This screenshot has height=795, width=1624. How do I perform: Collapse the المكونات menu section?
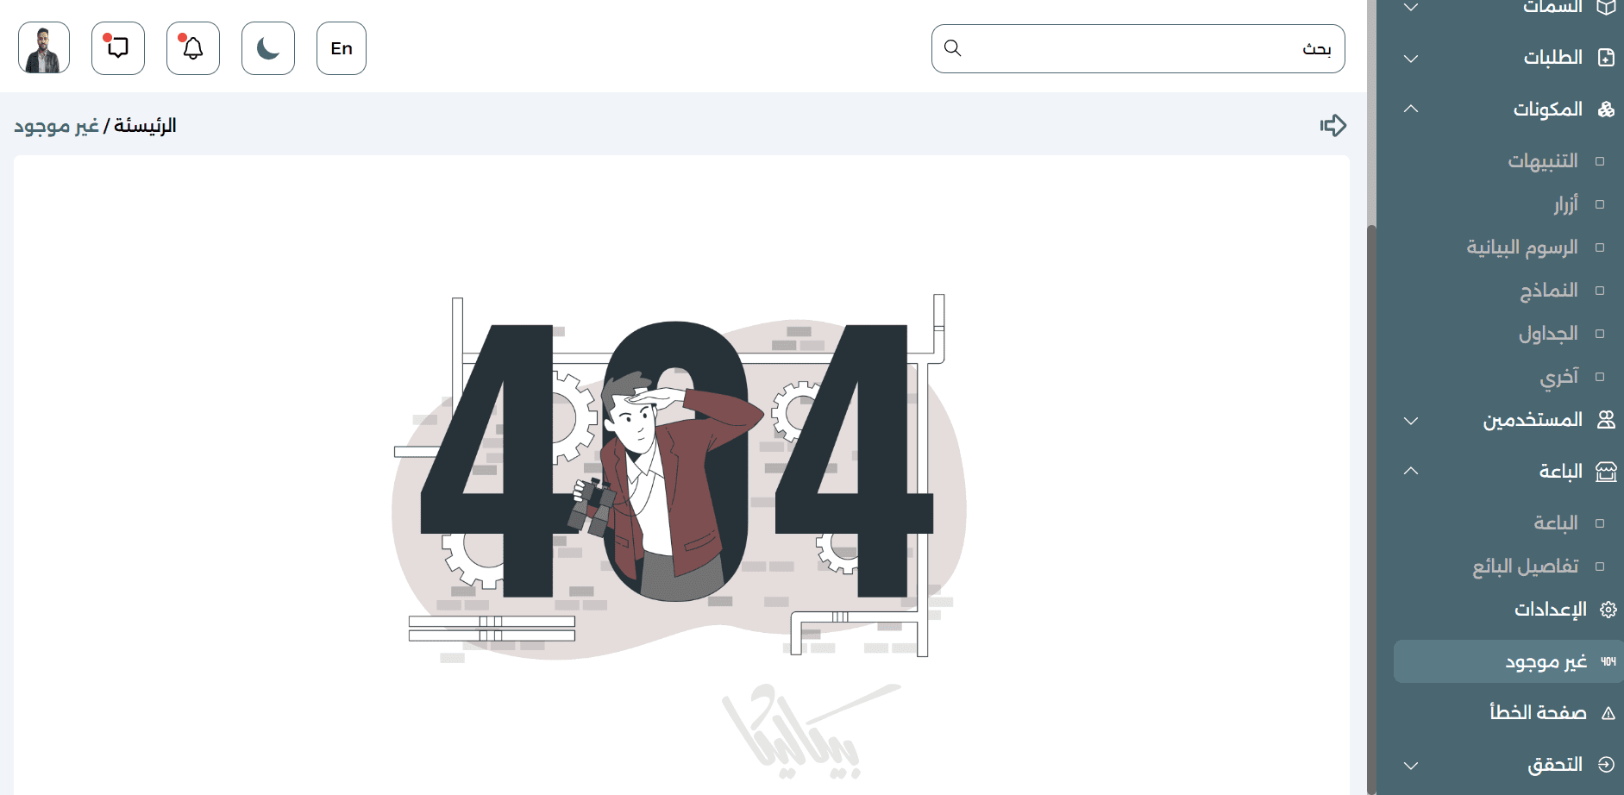coord(1411,110)
